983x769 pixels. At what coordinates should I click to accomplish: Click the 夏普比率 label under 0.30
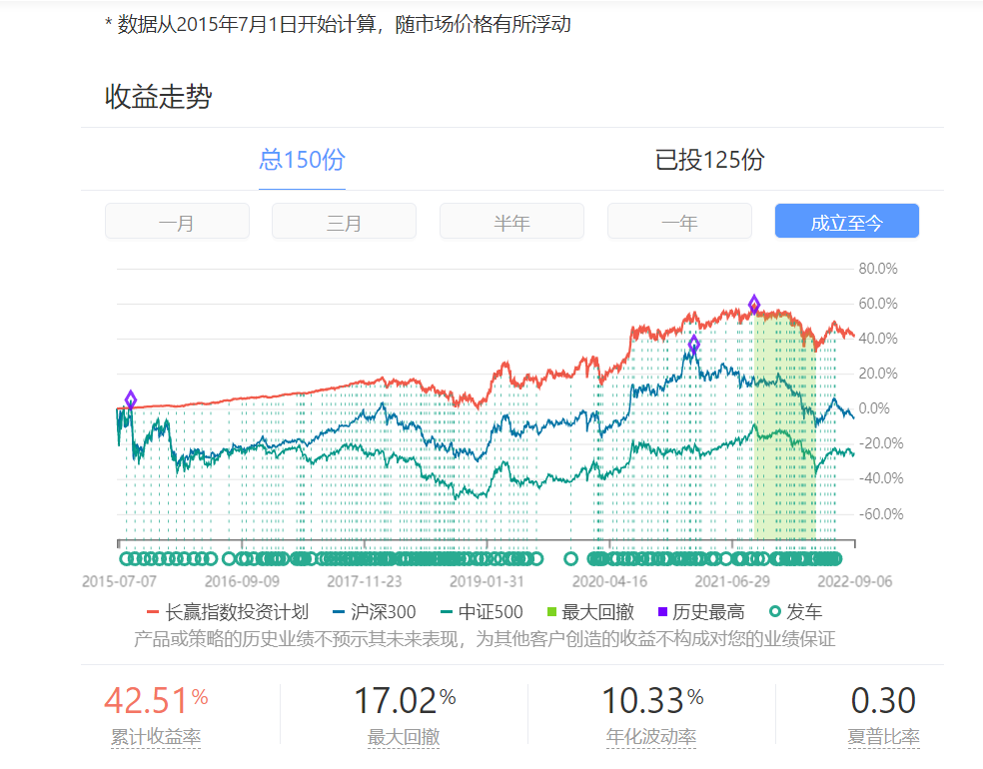[x=883, y=738]
